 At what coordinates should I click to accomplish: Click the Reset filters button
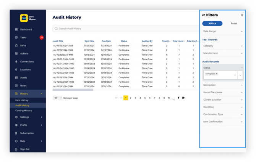coord(234,24)
